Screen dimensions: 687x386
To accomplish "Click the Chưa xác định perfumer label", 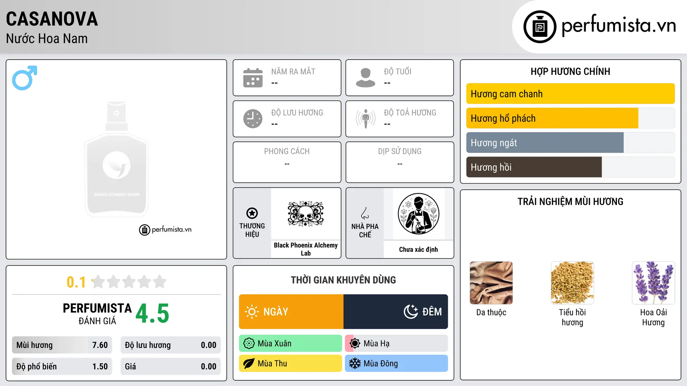I will 419,250.
